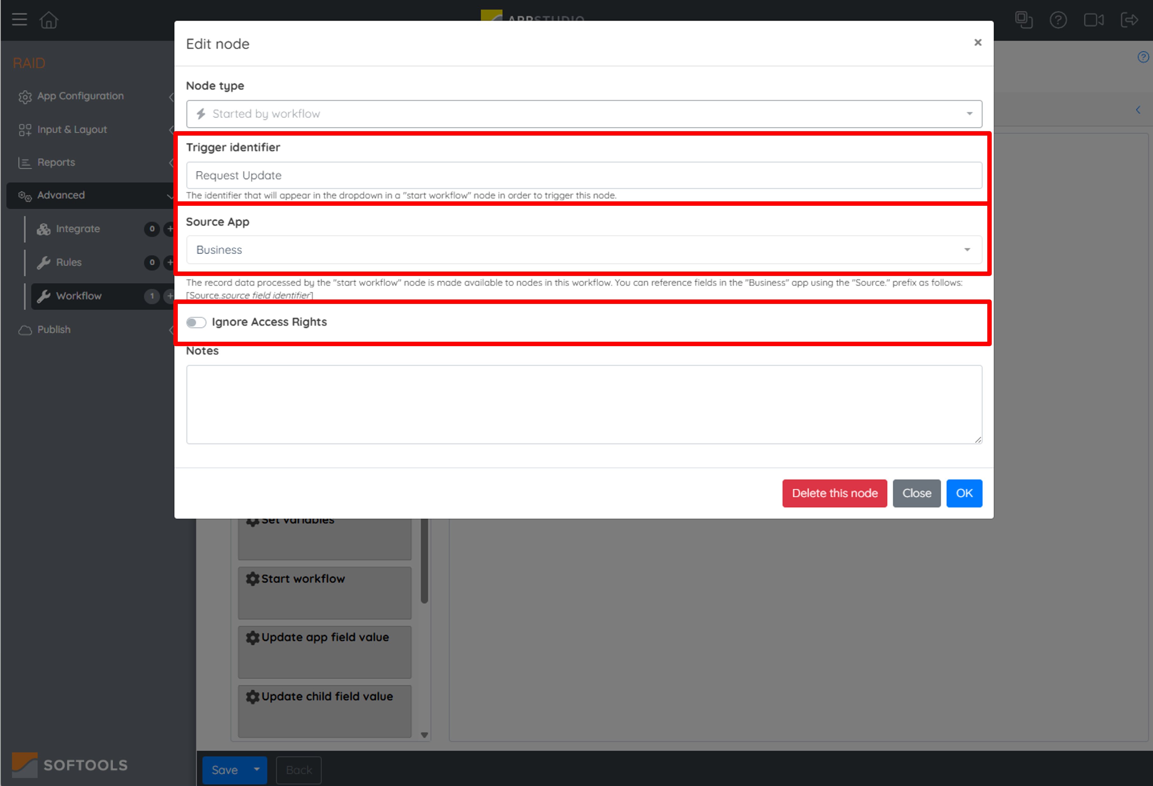
Task: Open the Node type dropdown
Action: click(x=584, y=114)
